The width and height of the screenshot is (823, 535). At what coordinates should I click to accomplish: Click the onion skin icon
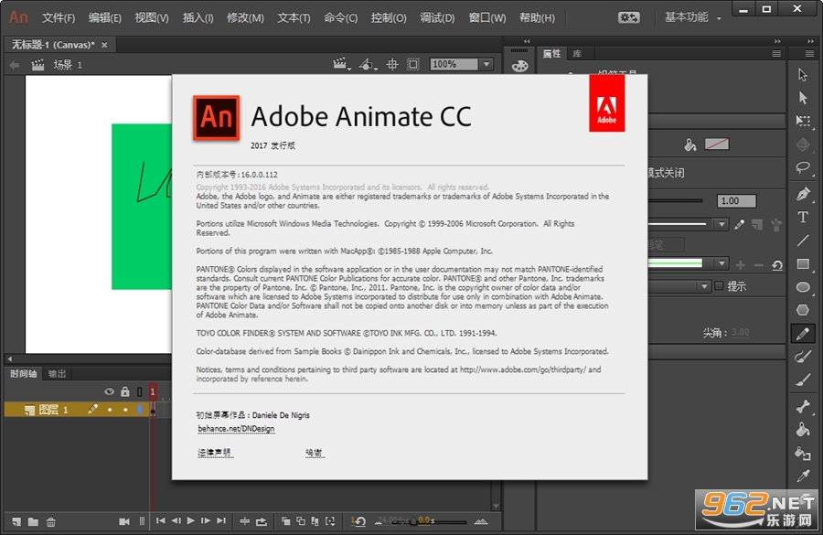[x=285, y=520]
